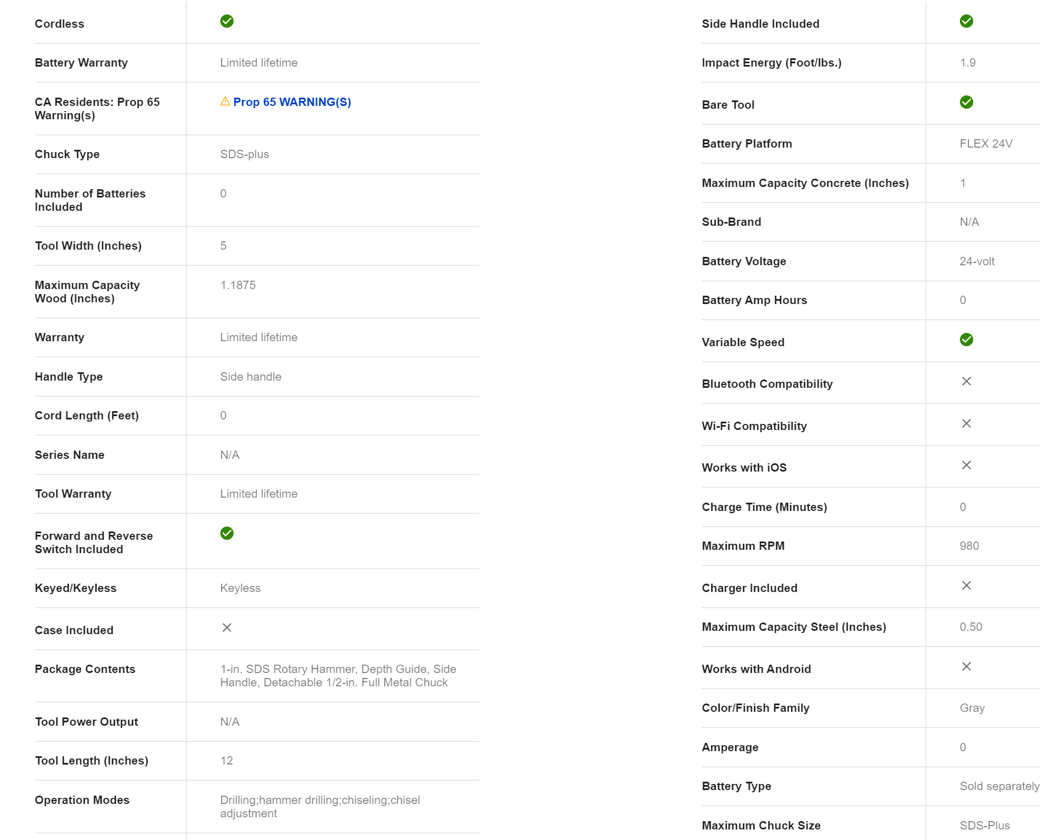Click the Prop 65 WARNING(S) link

pyautogui.click(x=292, y=102)
